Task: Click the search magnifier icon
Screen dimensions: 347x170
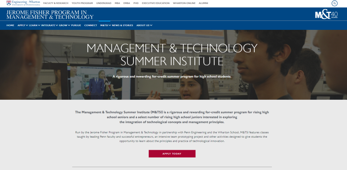Action: click(334, 3)
